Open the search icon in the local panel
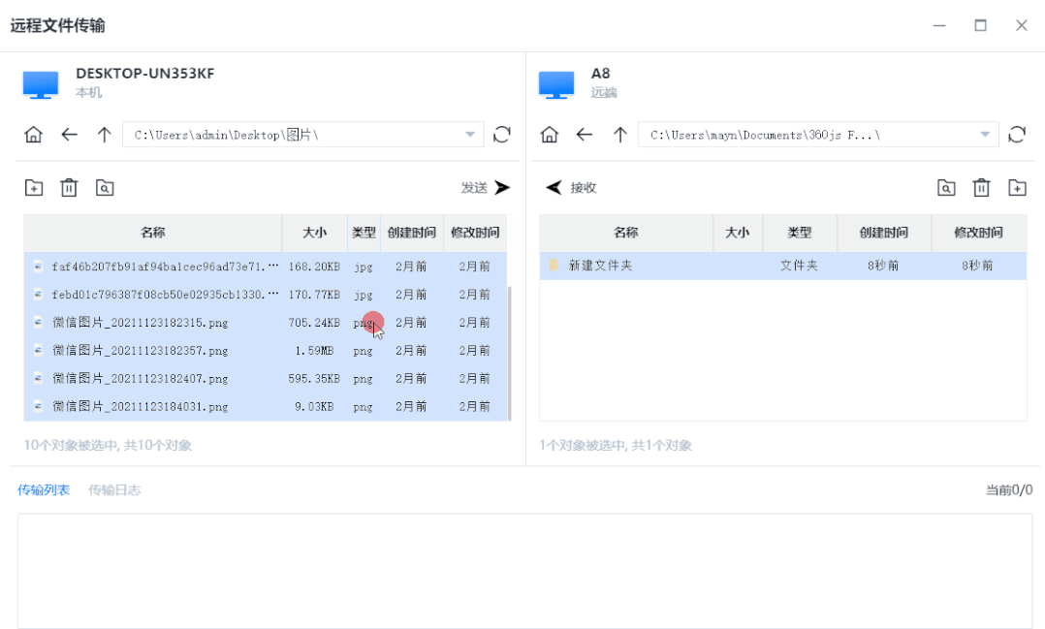Screen dimensions: 1045x629 pos(103,187)
